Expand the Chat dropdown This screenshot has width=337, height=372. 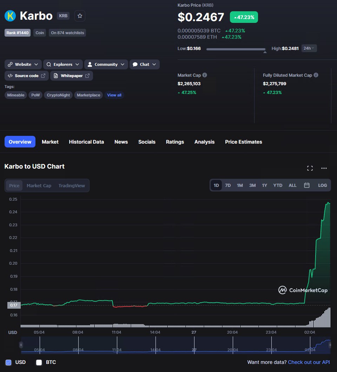pyautogui.click(x=154, y=64)
